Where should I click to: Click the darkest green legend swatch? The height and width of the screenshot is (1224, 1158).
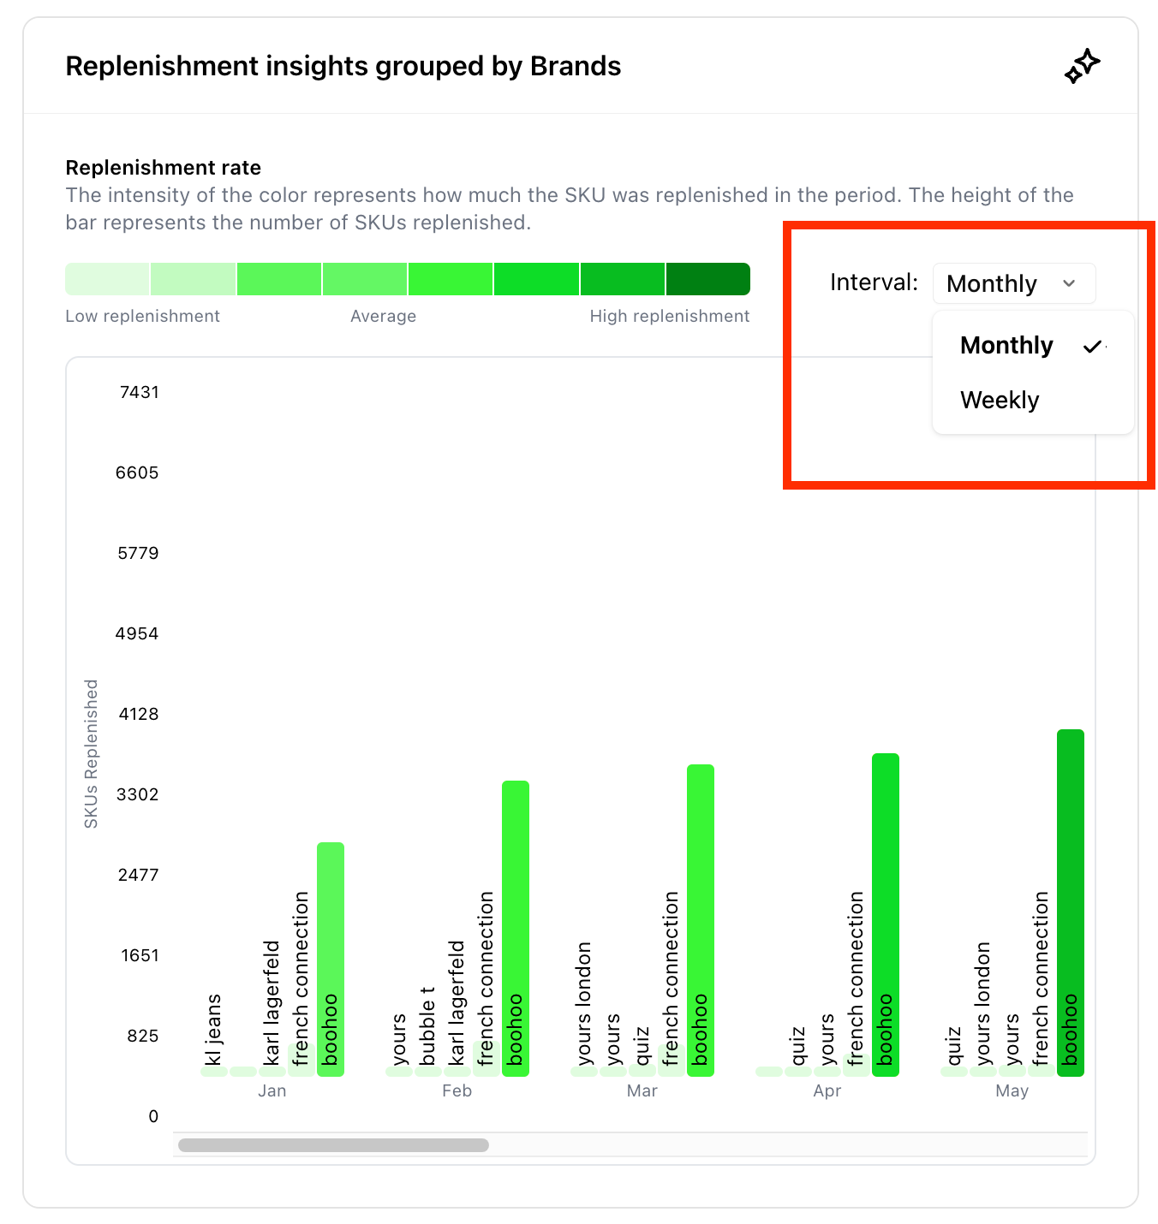click(708, 279)
